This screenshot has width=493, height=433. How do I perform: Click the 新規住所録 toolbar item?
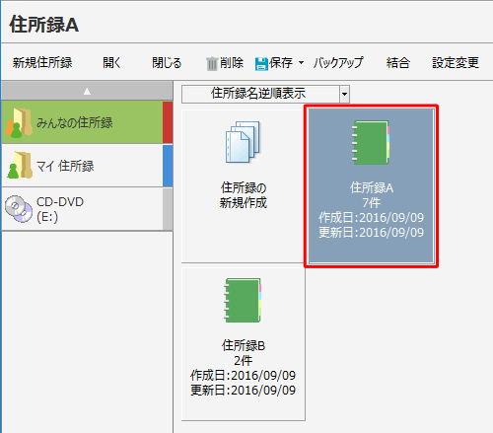pos(42,62)
